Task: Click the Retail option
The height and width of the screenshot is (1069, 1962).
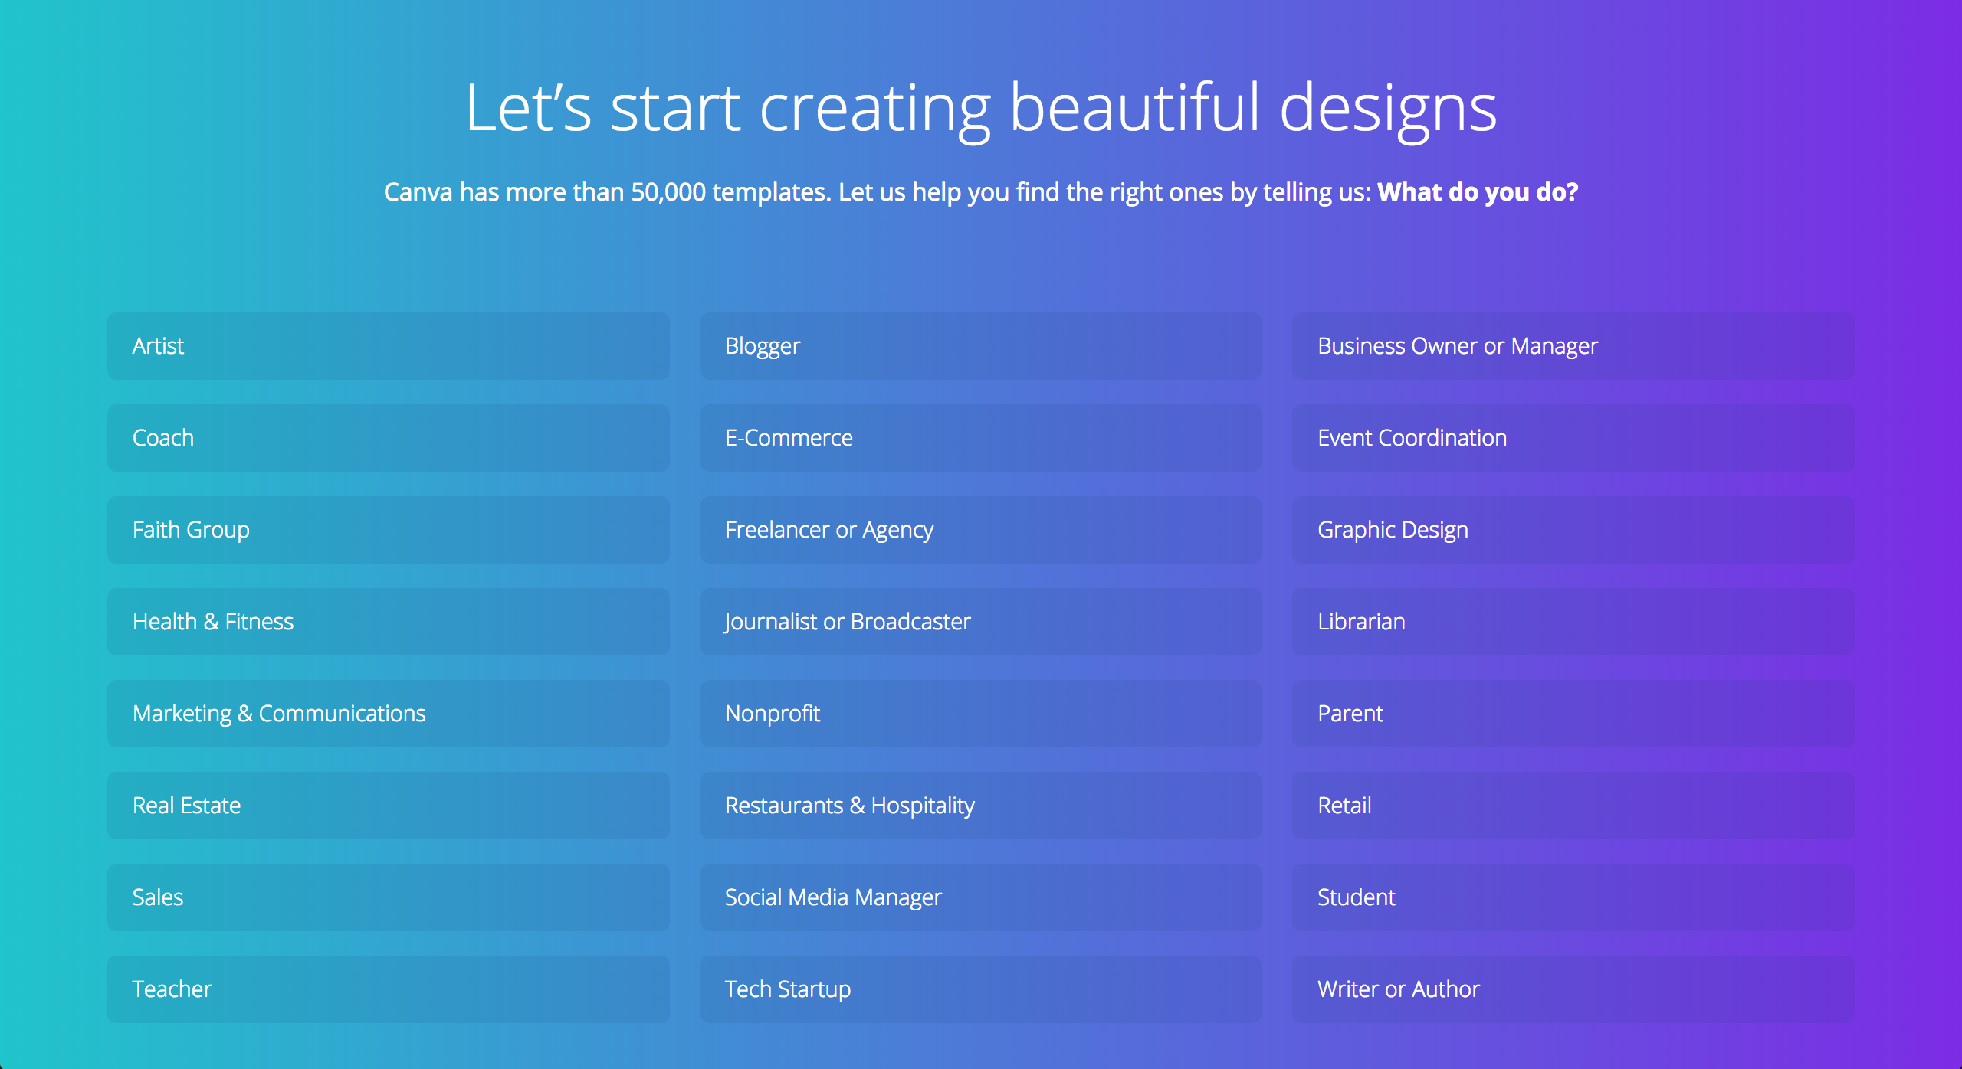Action: pyautogui.click(x=1573, y=806)
